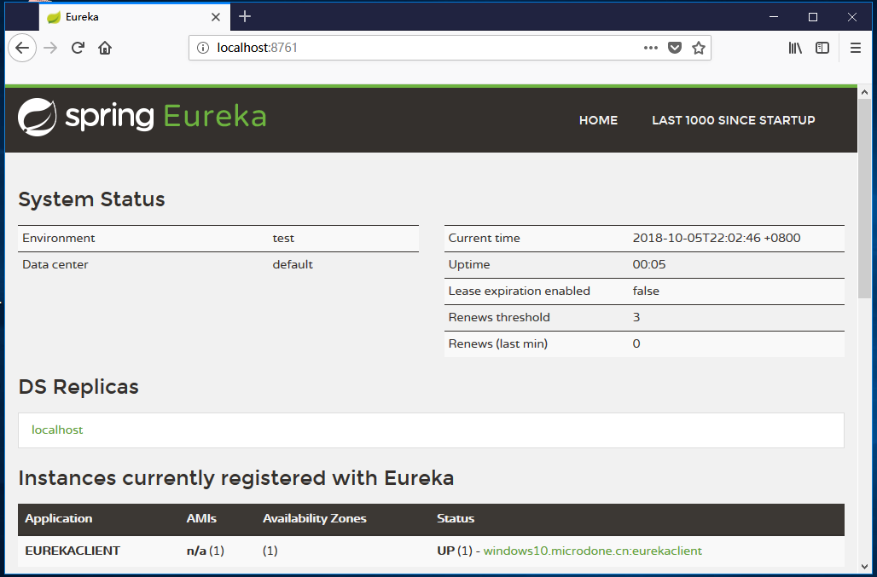Open a new browser tab
Image resolution: width=877 pixels, height=577 pixels.
tap(245, 16)
